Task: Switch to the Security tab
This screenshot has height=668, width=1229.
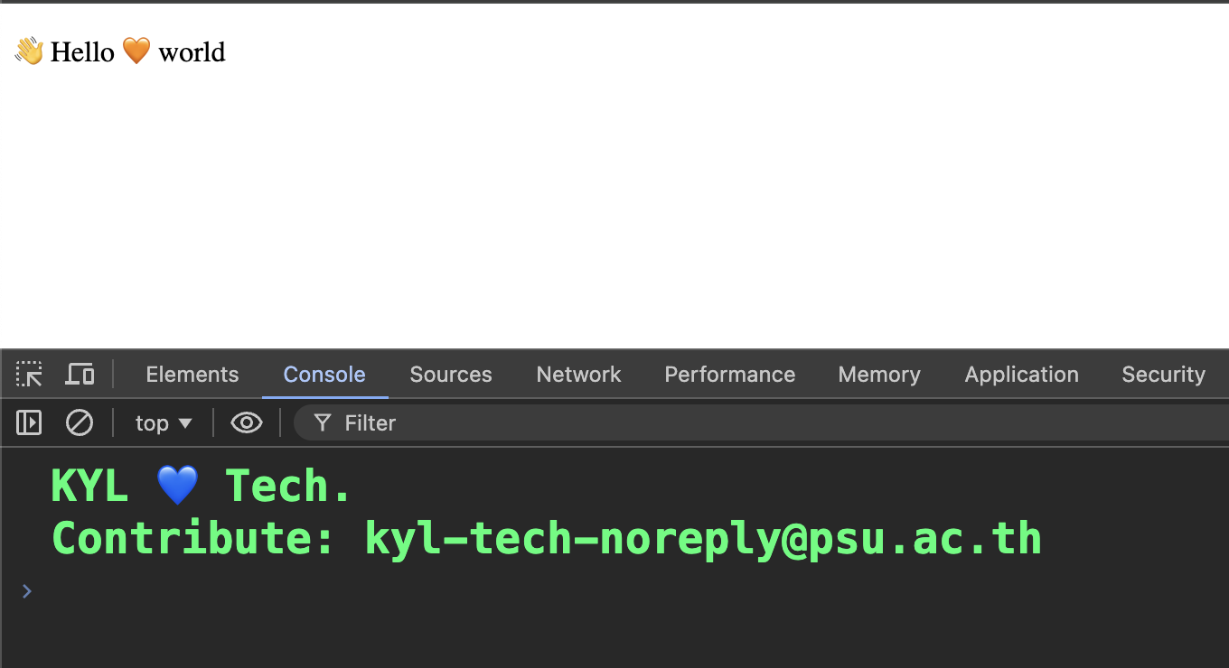Action: [x=1164, y=375]
